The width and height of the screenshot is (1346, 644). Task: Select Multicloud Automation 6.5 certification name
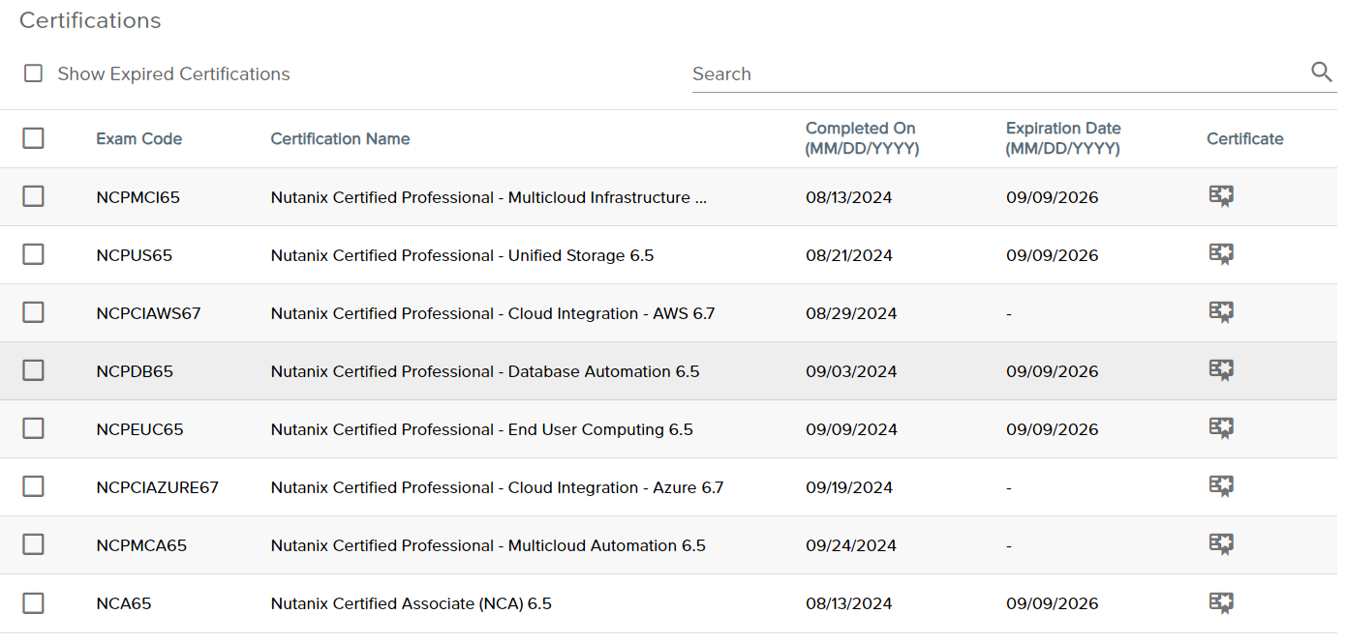[488, 545]
